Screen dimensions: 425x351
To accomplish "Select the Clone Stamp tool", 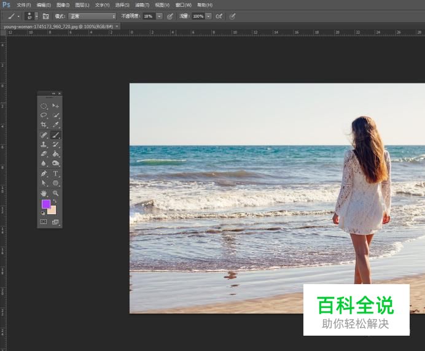I will 44,144.
